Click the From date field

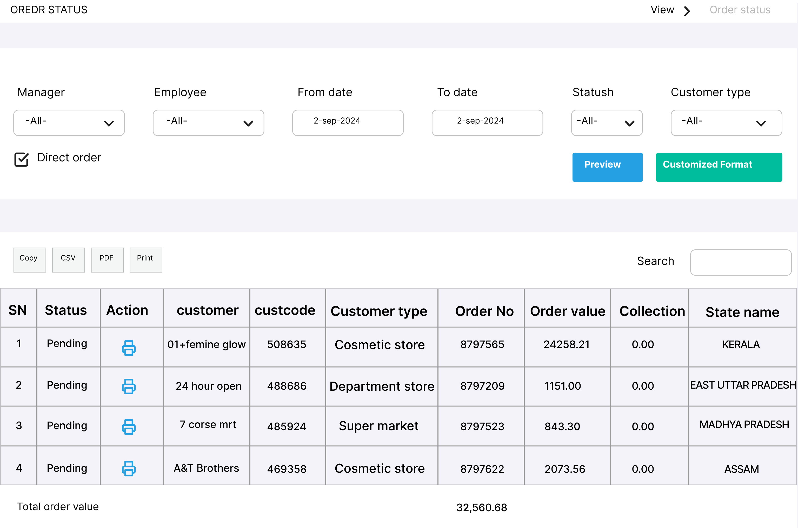(348, 123)
